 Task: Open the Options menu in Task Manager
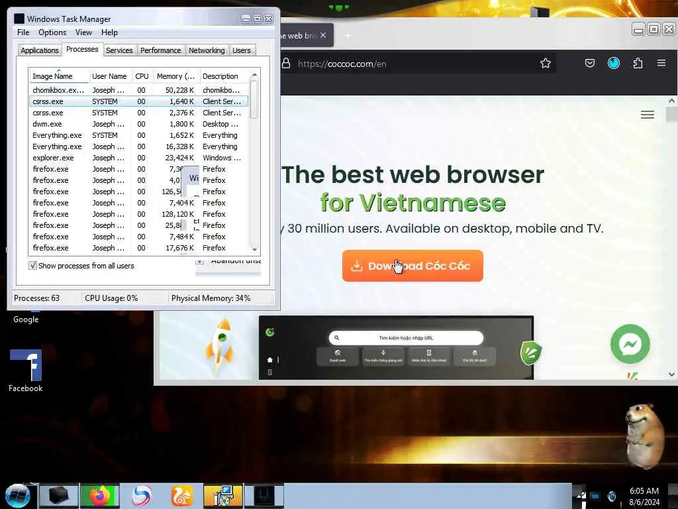[x=52, y=32]
